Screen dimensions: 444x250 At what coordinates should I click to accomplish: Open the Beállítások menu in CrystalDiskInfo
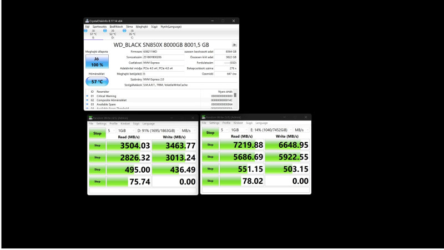116,27
